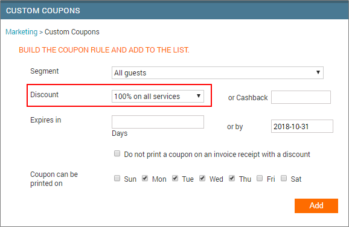
Task: Uncheck the Wed checkbox
Action: 202,178
